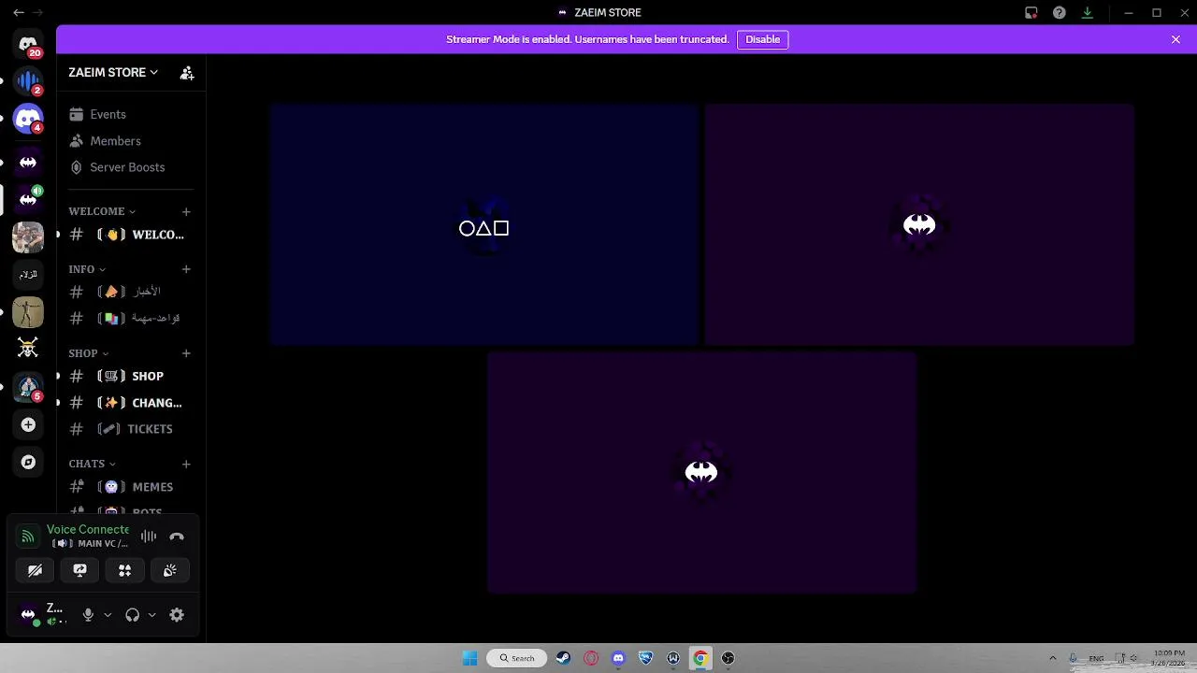Image resolution: width=1197 pixels, height=673 pixels.
Task: Open server with blue soundwave icon
Action: 28,81
